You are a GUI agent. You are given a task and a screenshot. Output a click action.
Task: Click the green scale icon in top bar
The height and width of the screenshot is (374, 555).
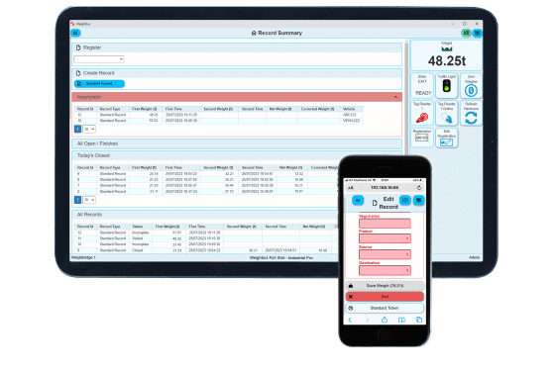466,33
